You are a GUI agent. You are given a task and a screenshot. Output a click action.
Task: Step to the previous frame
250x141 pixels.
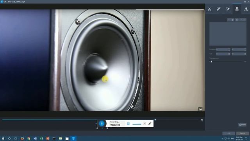click(x=97, y=128)
